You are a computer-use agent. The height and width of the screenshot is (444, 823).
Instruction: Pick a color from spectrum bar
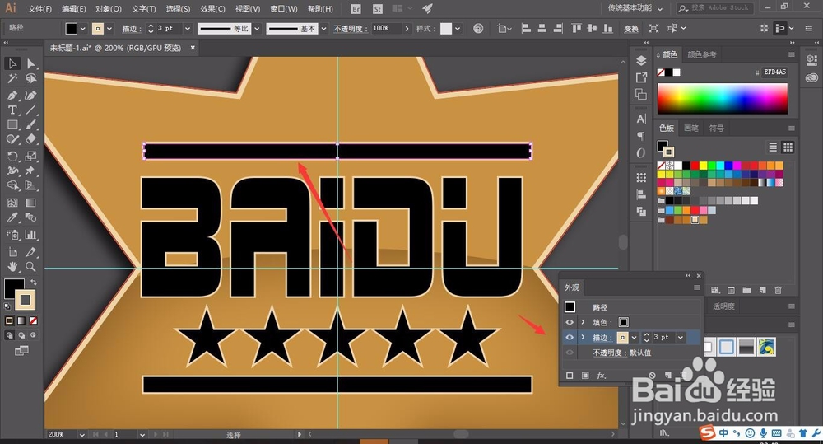(x=723, y=98)
